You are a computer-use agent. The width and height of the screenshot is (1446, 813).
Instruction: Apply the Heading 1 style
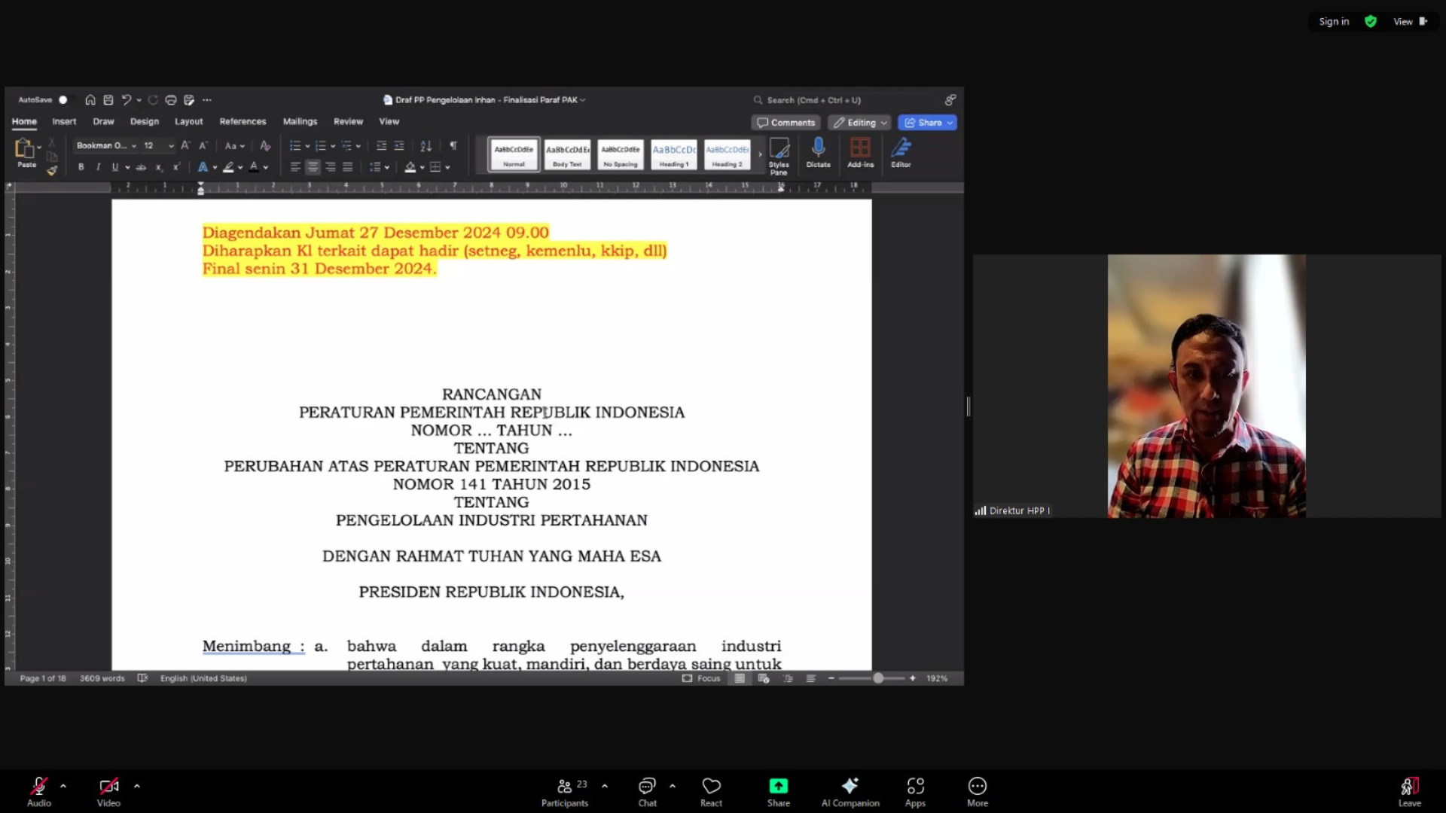click(674, 154)
